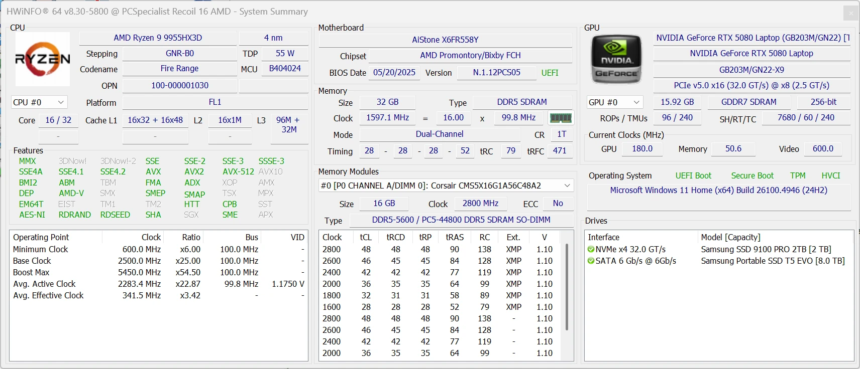The width and height of the screenshot is (860, 369).
Task: Click the Video clock 600.0 value
Action: (822, 149)
